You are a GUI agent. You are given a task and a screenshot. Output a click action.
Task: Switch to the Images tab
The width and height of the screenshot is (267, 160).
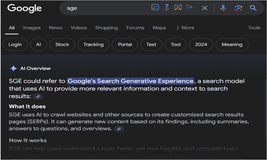tap(32, 28)
